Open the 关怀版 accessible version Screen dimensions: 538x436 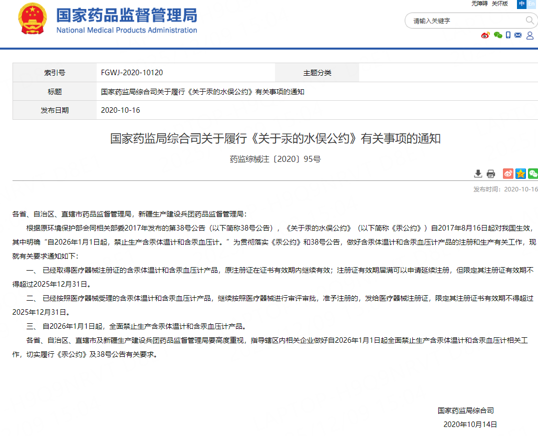coord(500,4)
